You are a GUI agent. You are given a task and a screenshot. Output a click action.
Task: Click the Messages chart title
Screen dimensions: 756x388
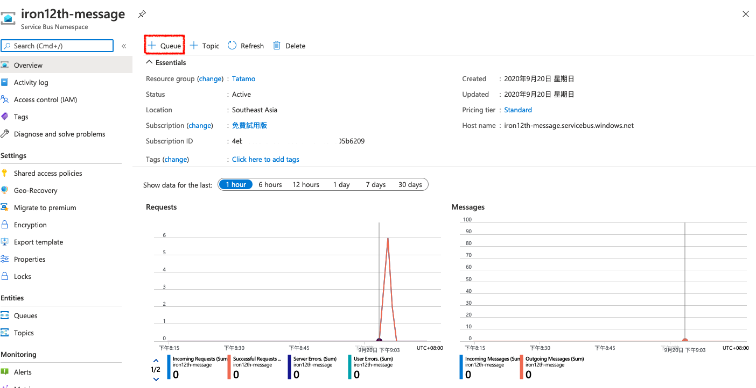(468, 207)
